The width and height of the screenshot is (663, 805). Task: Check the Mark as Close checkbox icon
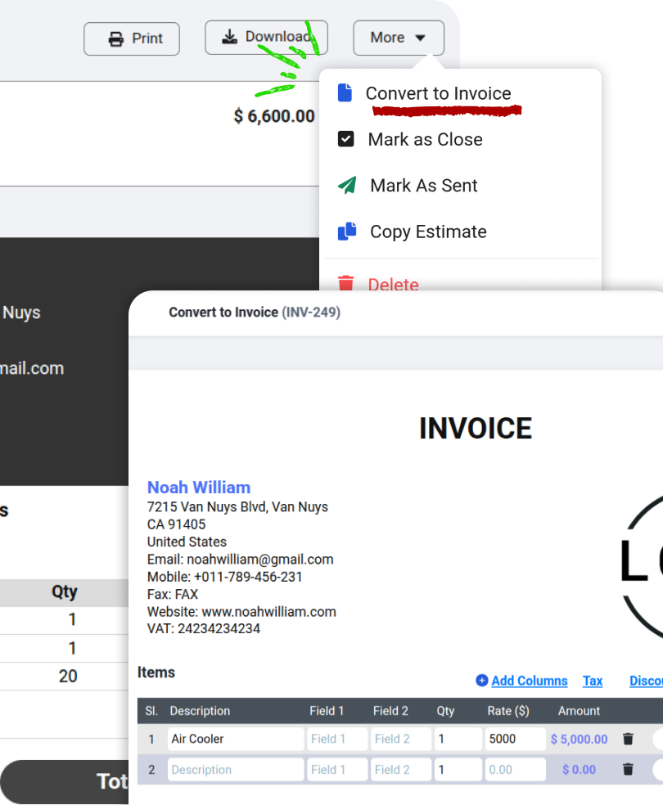tap(346, 139)
